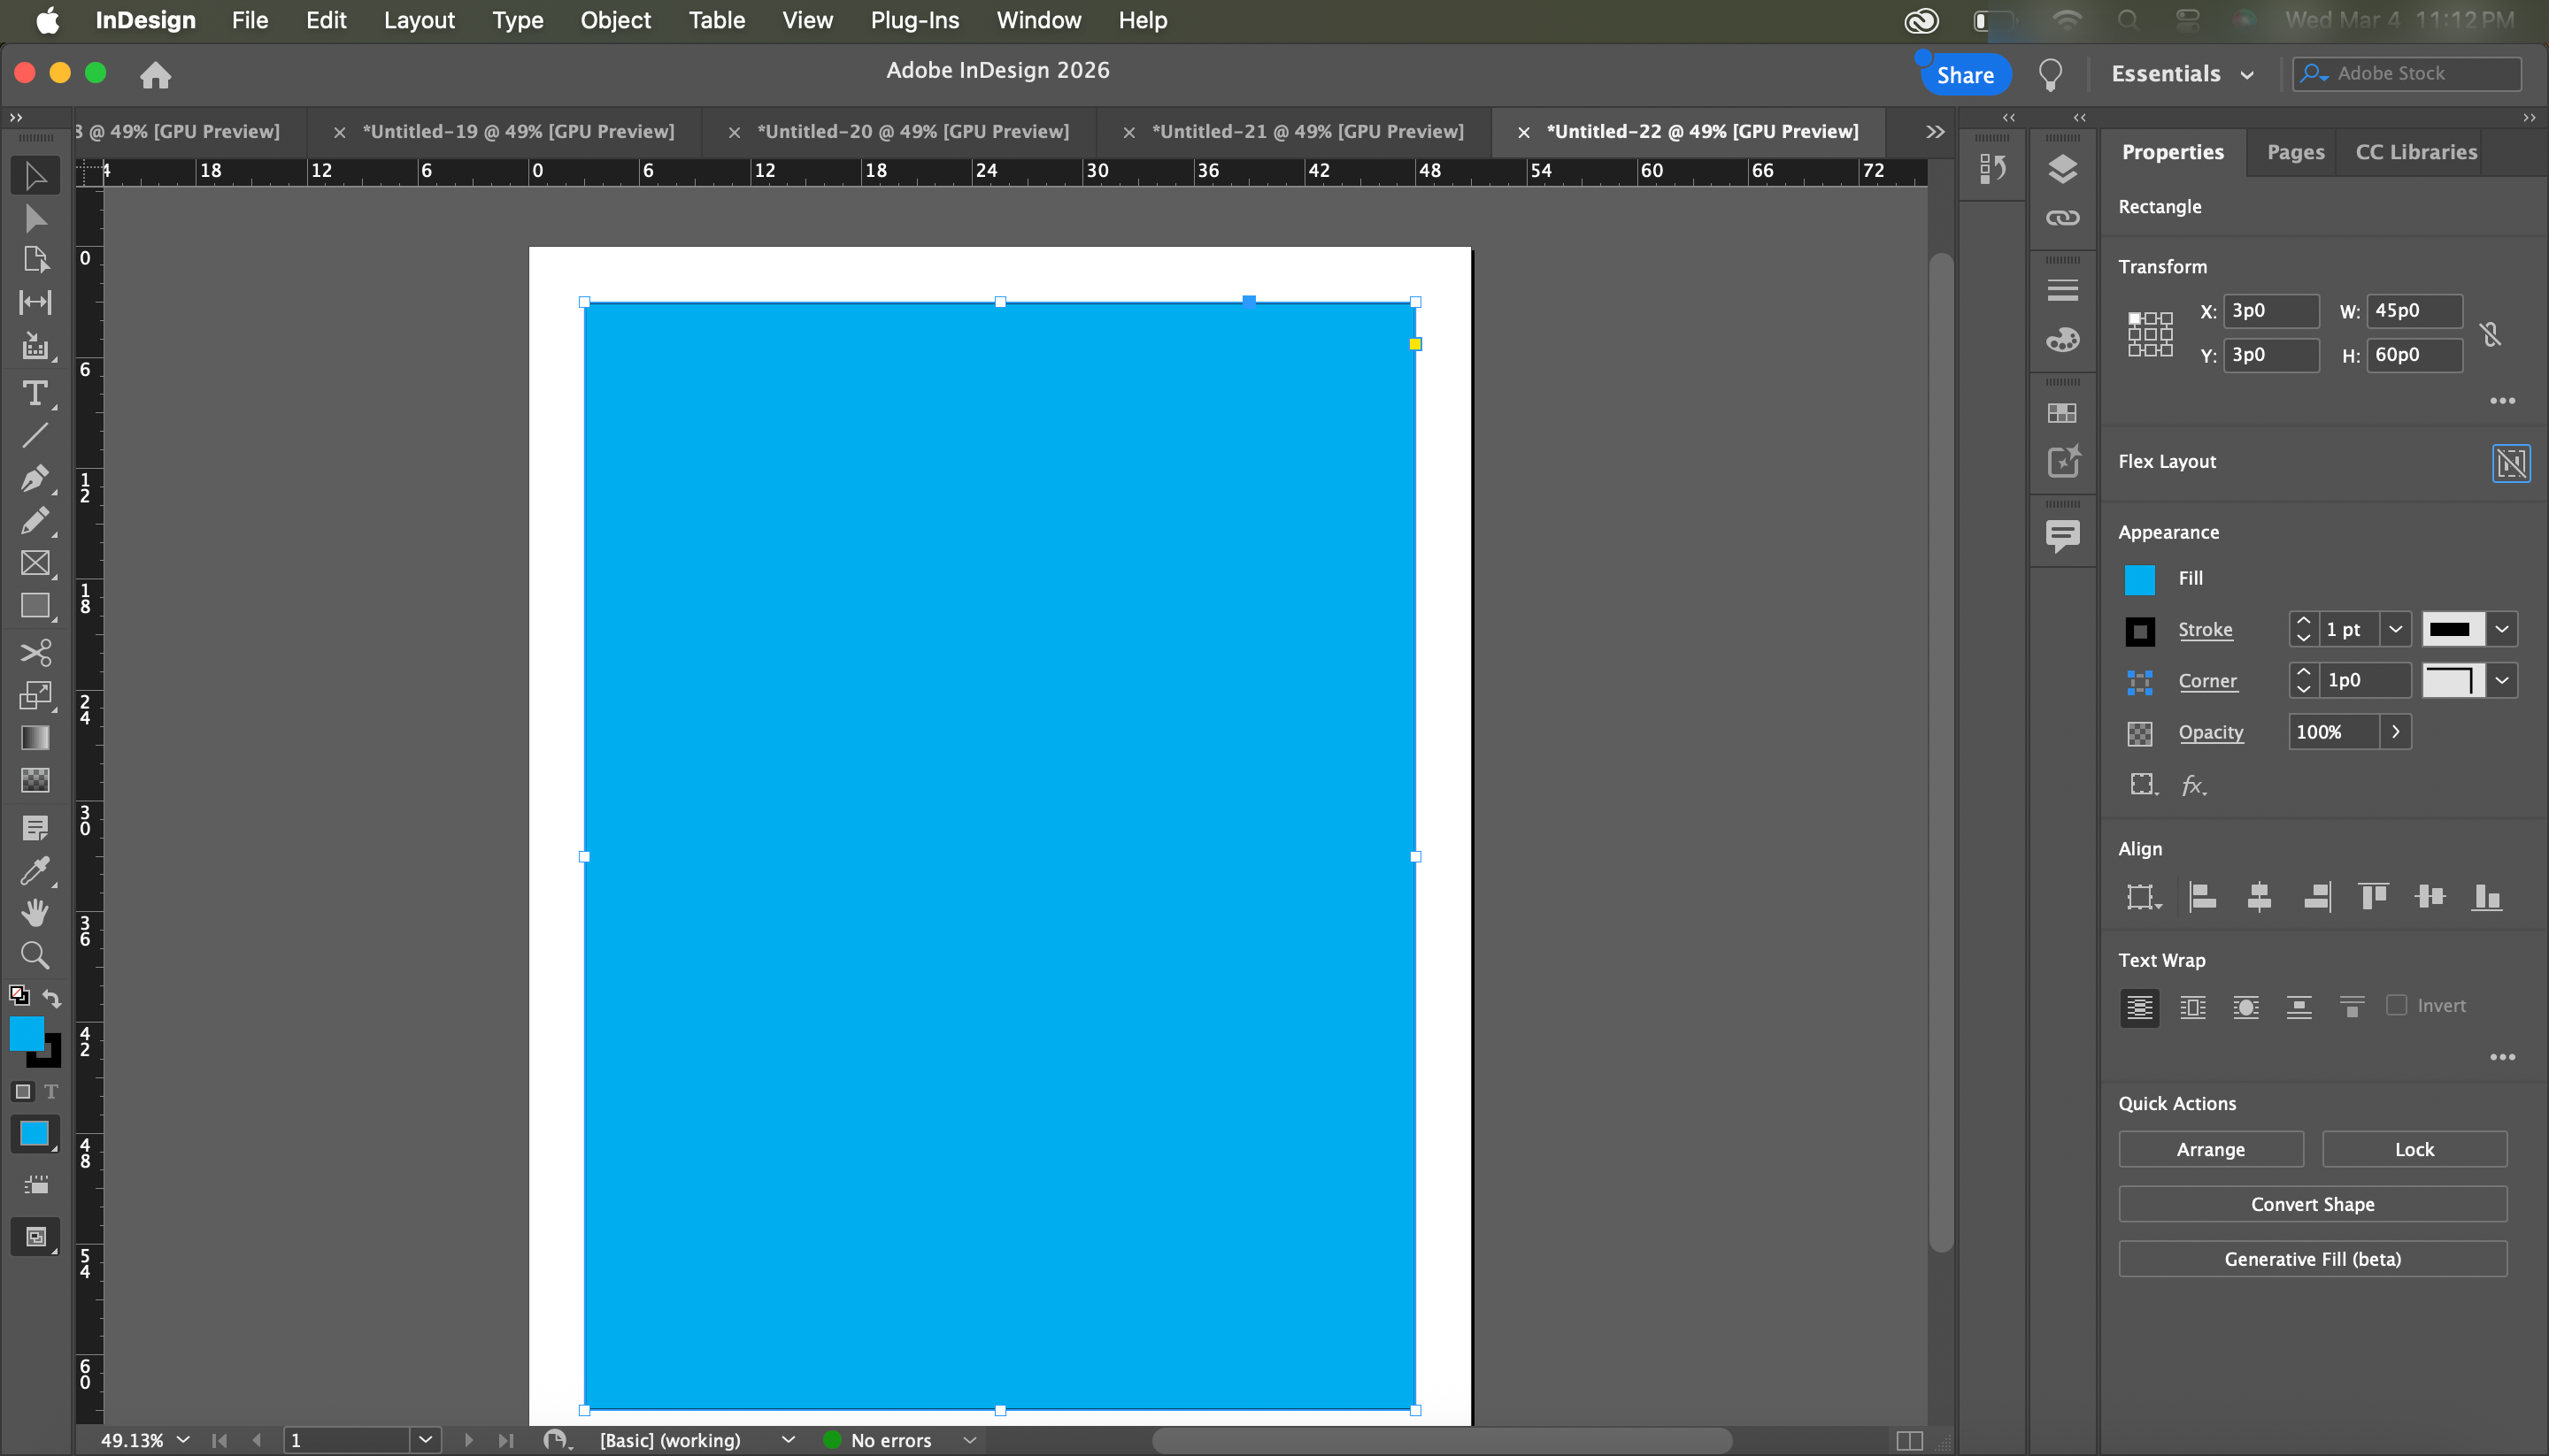2549x1456 pixels.
Task: Open the stroke weight dropdown
Action: (2395, 629)
